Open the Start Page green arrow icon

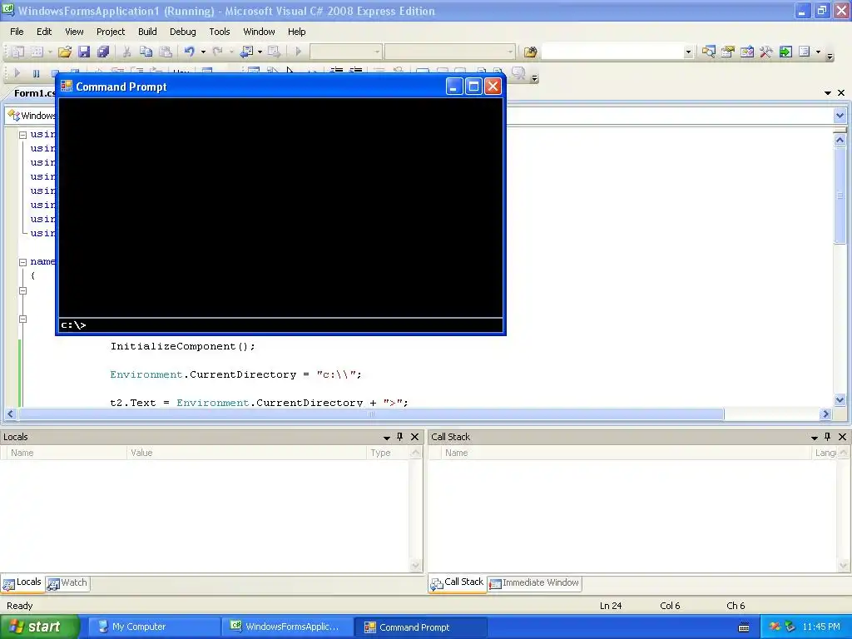point(785,52)
